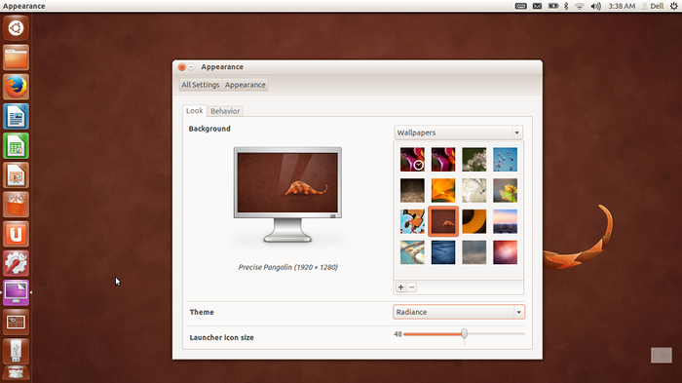
Task: Open LibreOffice Writer from launcher
Action: [17, 116]
